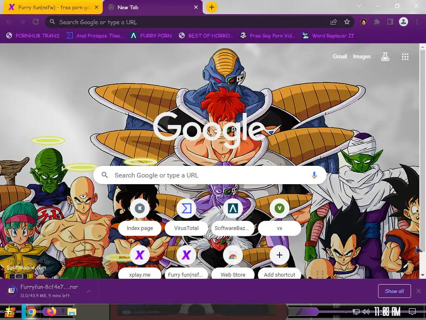Click the Google search box on page
This screenshot has width=426, height=320.
pyautogui.click(x=210, y=175)
